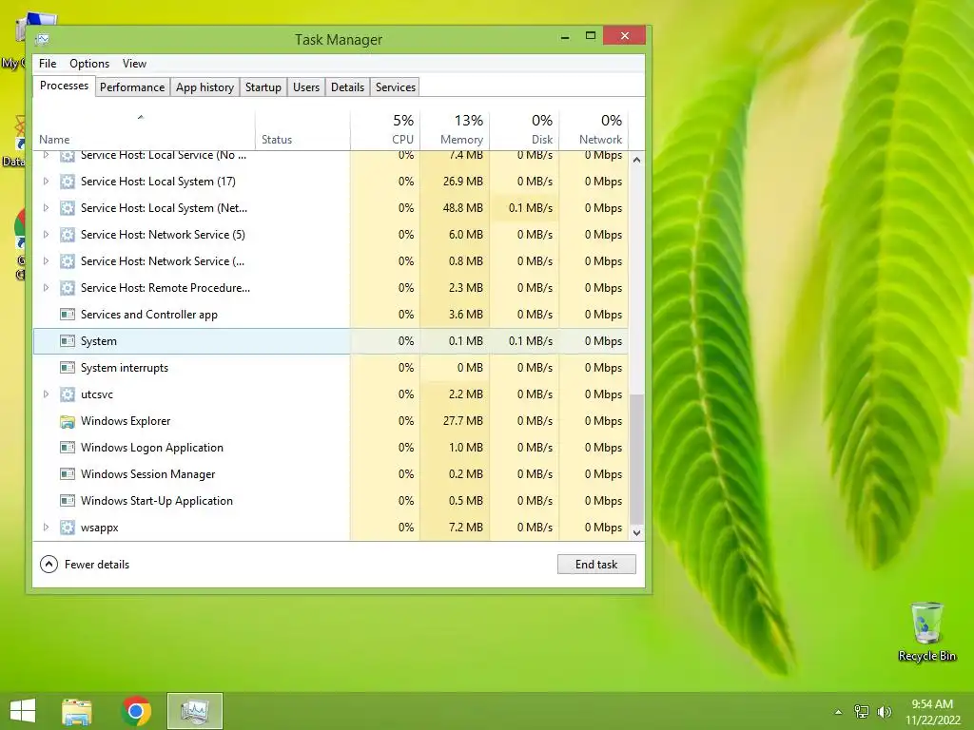Viewport: 974px width, 730px height.
Task: Click the scrollbar down arrow
Action: pyautogui.click(x=636, y=532)
